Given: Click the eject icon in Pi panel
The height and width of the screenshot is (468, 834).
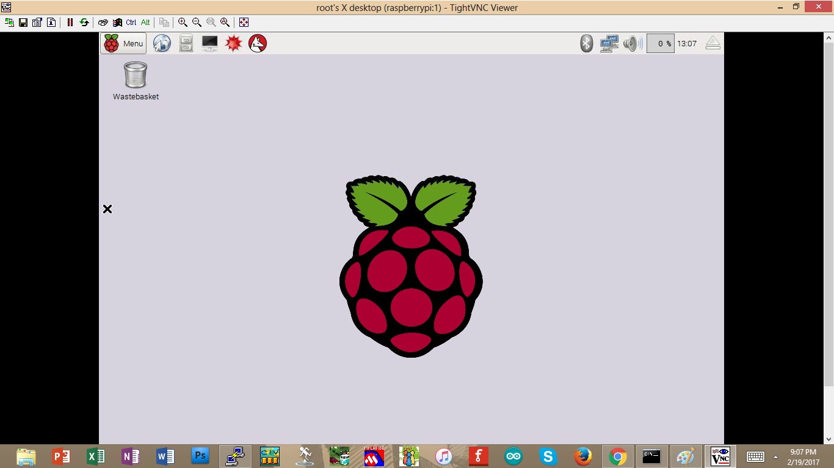Looking at the screenshot, I should click(x=713, y=43).
